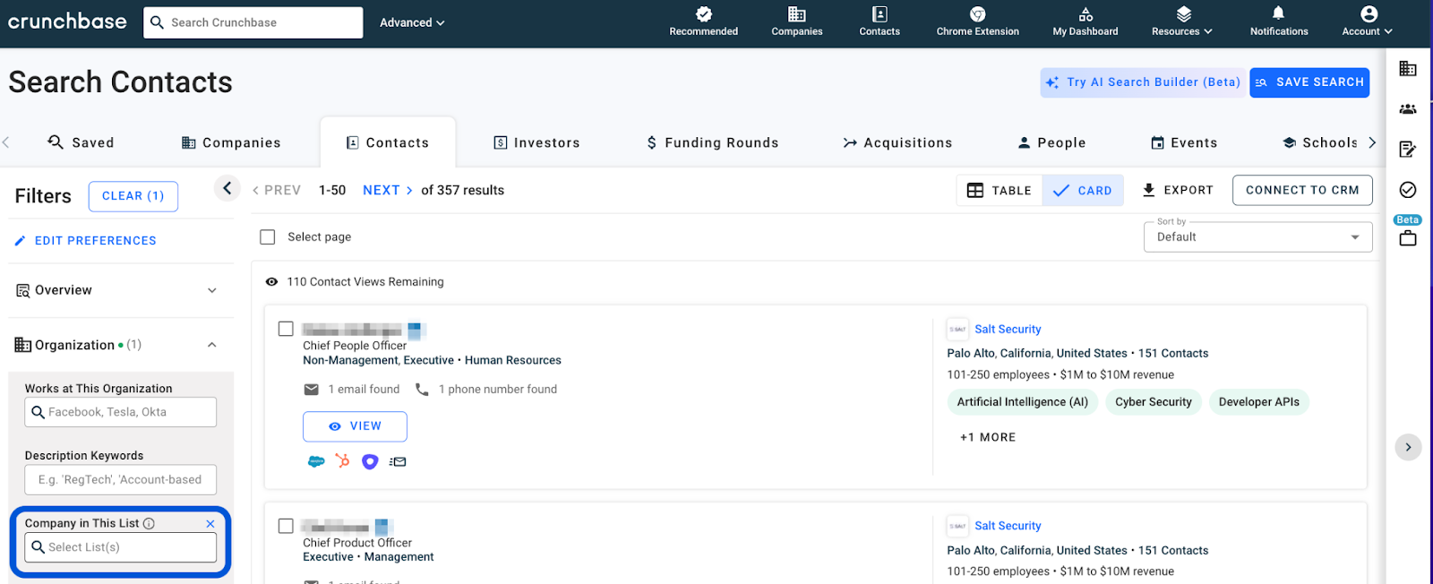The height and width of the screenshot is (584, 1433).
Task: Click the Search Crunchbase field
Action: coord(253,22)
